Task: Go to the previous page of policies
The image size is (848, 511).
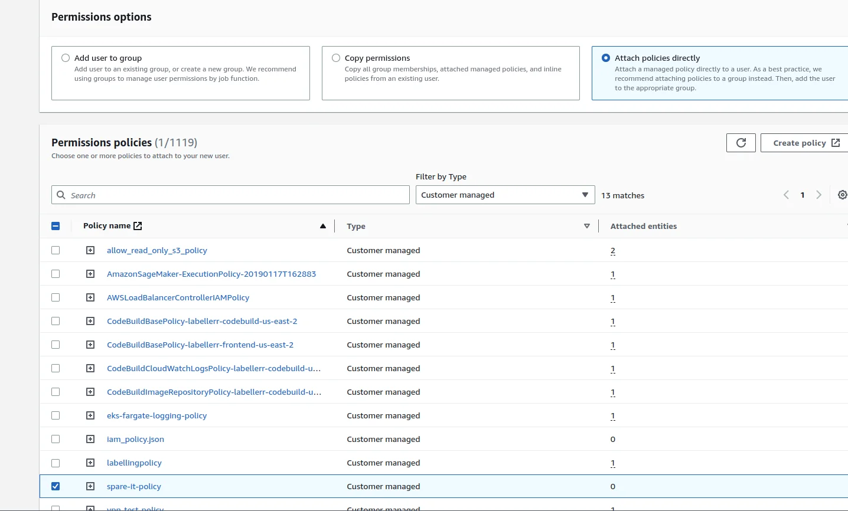Action: (786, 195)
